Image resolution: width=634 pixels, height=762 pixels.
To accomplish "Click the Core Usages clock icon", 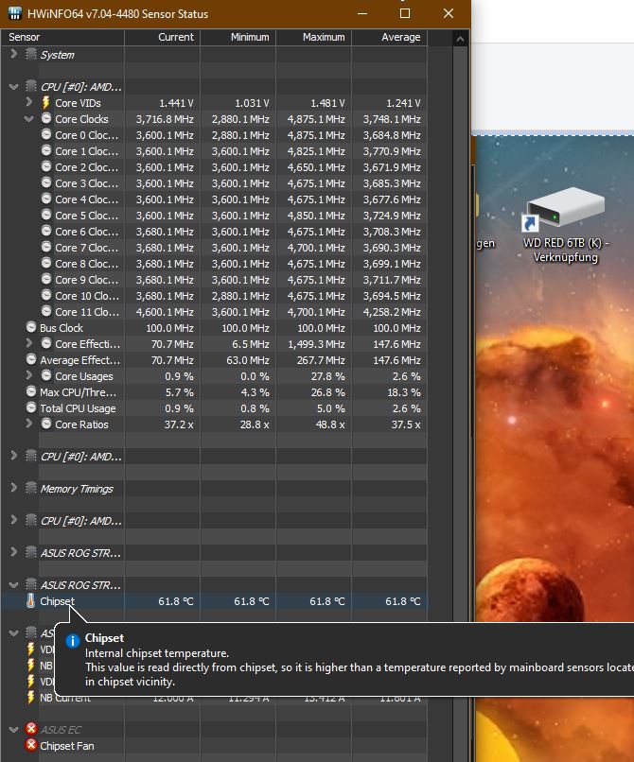I will click(x=46, y=375).
